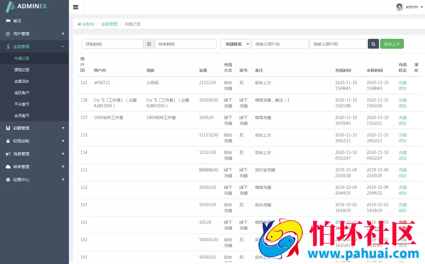
Task: Click the admin avatar image
Action: coord(399,7)
